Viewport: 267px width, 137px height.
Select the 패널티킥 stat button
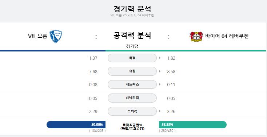point(132,98)
